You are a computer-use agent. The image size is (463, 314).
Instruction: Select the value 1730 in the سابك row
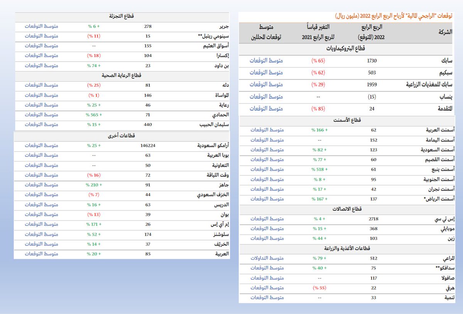(x=372, y=61)
